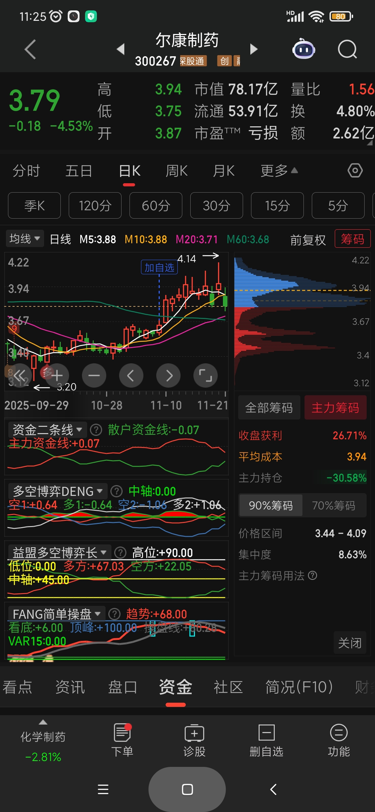375x812 pixels.
Task: Switch to 70%筹码
Action: point(334,506)
